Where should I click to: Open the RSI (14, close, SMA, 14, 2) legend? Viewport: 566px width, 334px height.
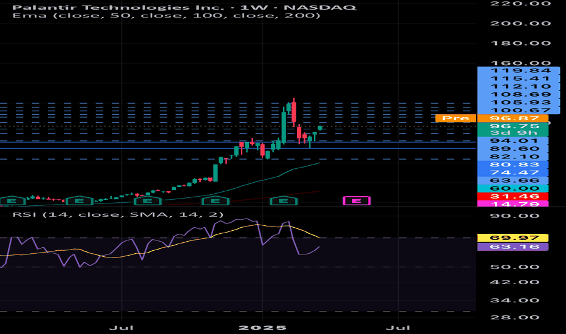(118, 214)
